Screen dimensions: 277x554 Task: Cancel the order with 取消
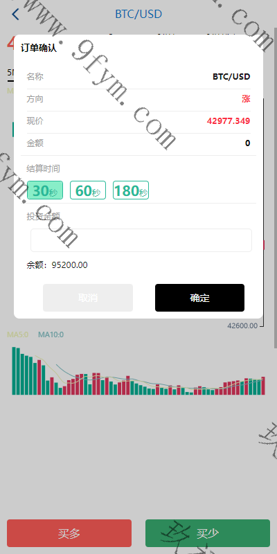pyautogui.click(x=88, y=298)
